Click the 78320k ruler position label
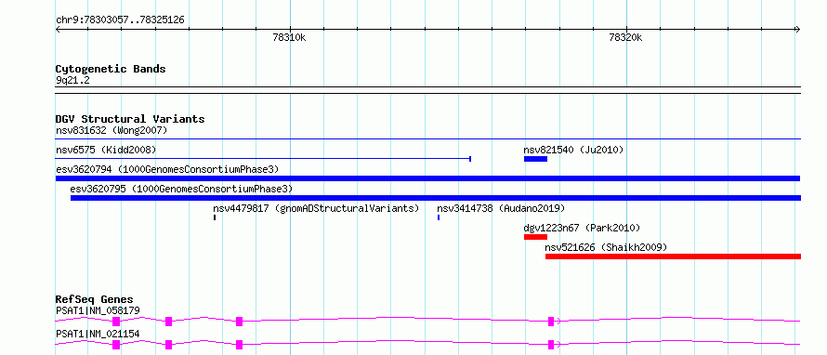 pos(625,37)
